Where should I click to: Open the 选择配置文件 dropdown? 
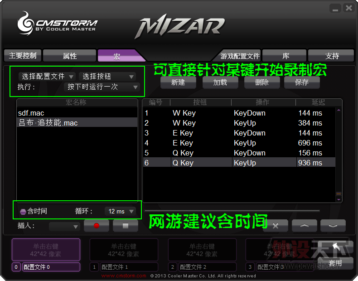point(47,76)
